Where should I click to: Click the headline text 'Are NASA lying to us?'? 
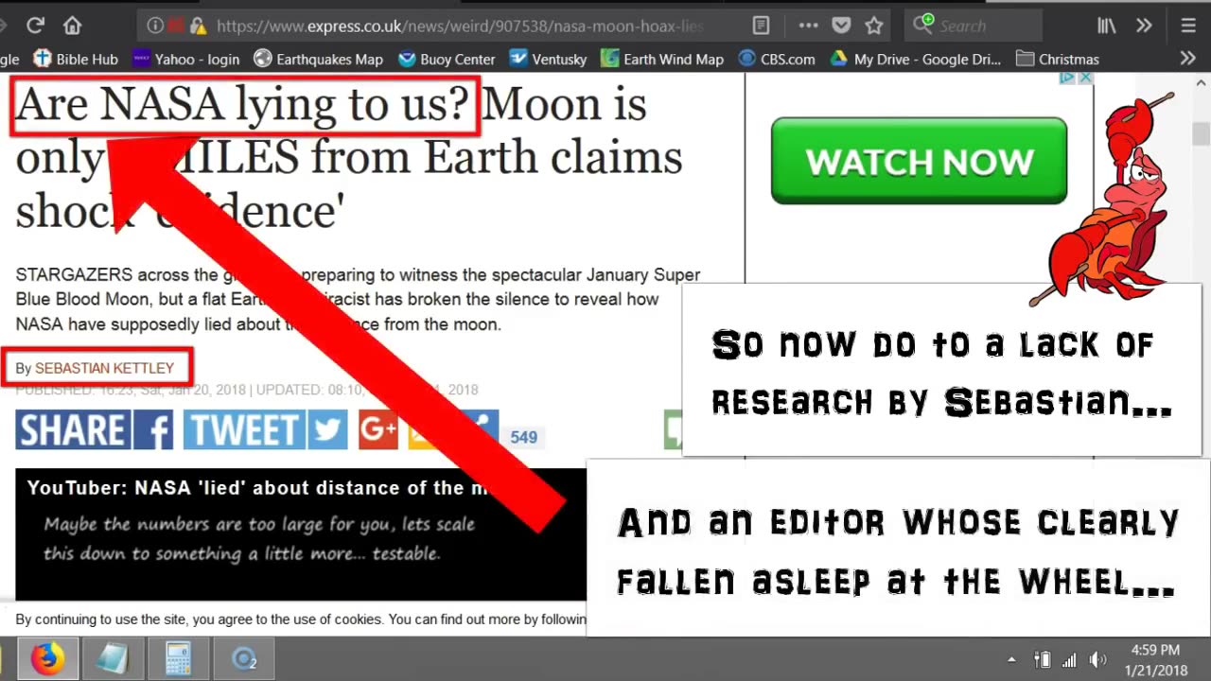click(243, 104)
